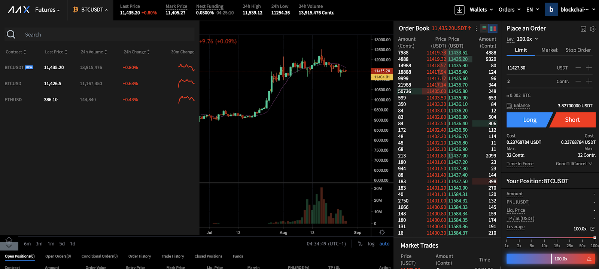
Task: Sort contracts by 24h Change
Action: point(137,52)
